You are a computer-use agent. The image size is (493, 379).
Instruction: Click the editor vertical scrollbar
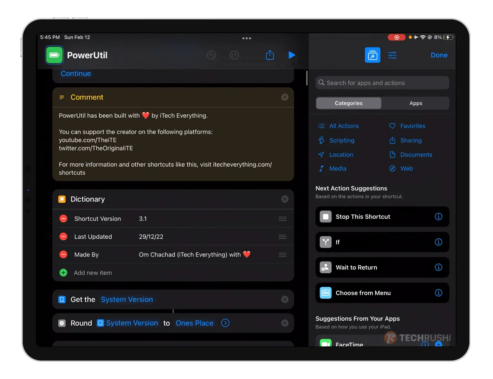point(307,78)
